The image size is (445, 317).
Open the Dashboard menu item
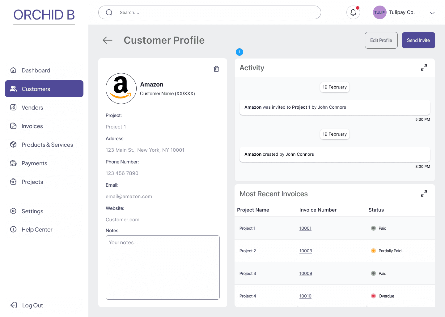point(44,70)
